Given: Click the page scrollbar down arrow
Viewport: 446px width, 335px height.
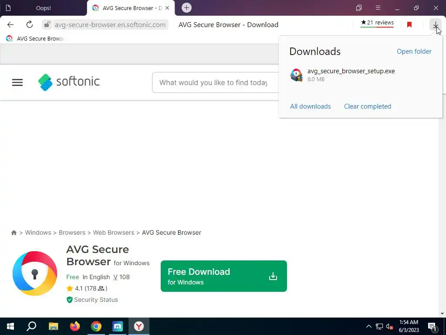Looking at the screenshot, I should (x=442, y=314).
